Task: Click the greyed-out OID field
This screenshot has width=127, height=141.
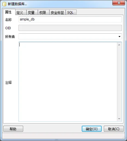Action: pos(70,28)
